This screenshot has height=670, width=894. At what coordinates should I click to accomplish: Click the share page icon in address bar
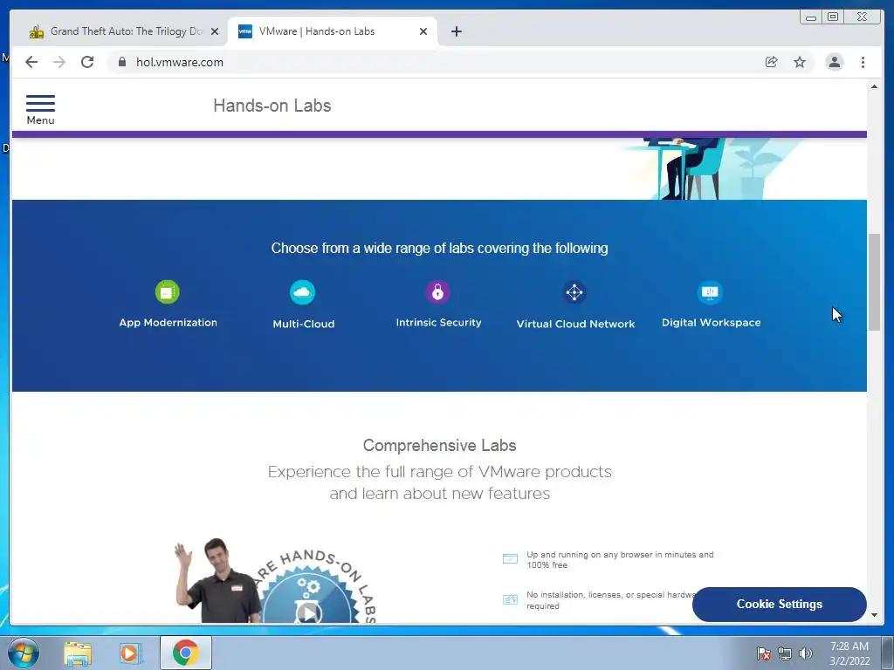coord(772,62)
